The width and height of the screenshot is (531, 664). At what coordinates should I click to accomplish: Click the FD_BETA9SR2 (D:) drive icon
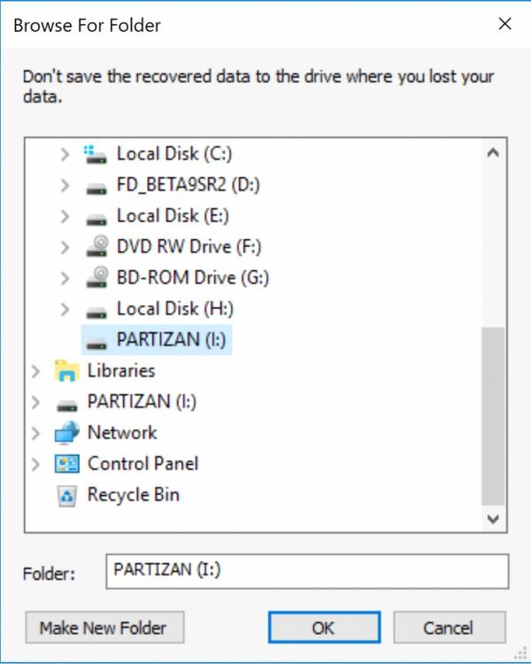pos(96,186)
